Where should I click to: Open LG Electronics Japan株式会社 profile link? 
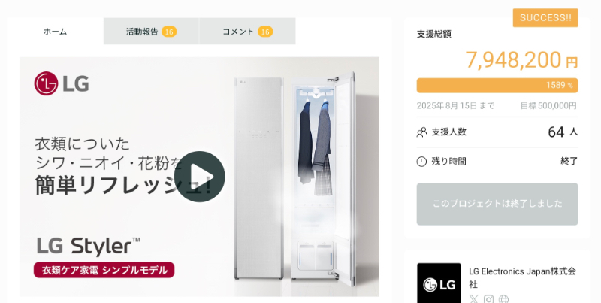click(x=522, y=277)
